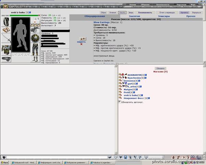Click the info icon next to ADAMANTIN
Image resolution: width=206 pixels, height=165 pixels.
[146, 75]
